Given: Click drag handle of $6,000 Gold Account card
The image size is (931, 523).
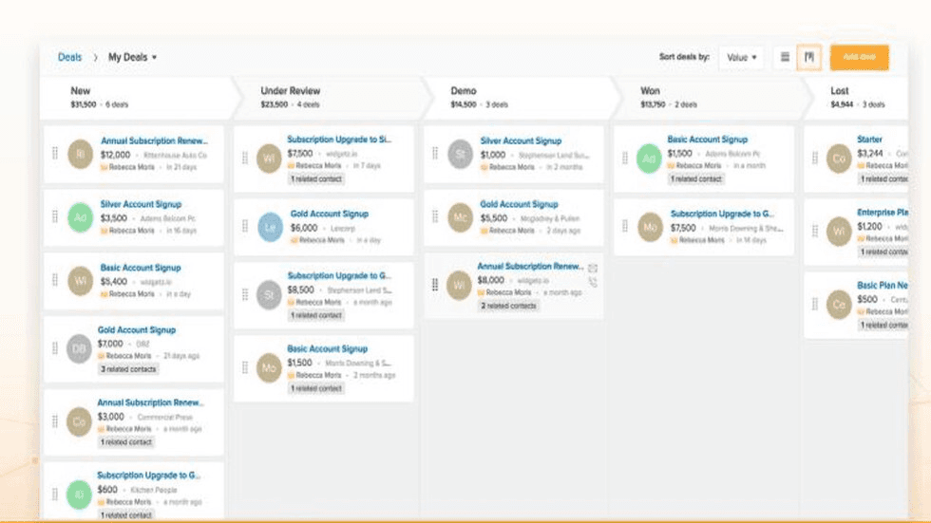Looking at the screenshot, I should tap(245, 226).
